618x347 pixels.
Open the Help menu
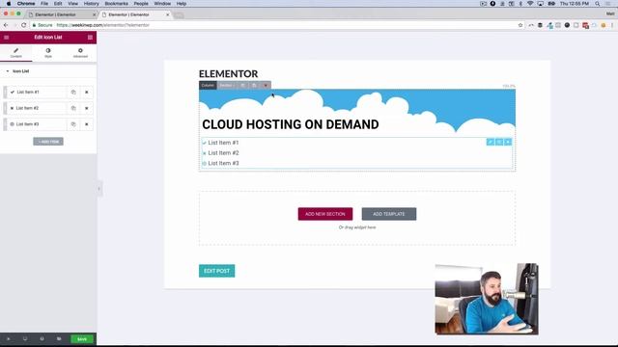pos(182,4)
